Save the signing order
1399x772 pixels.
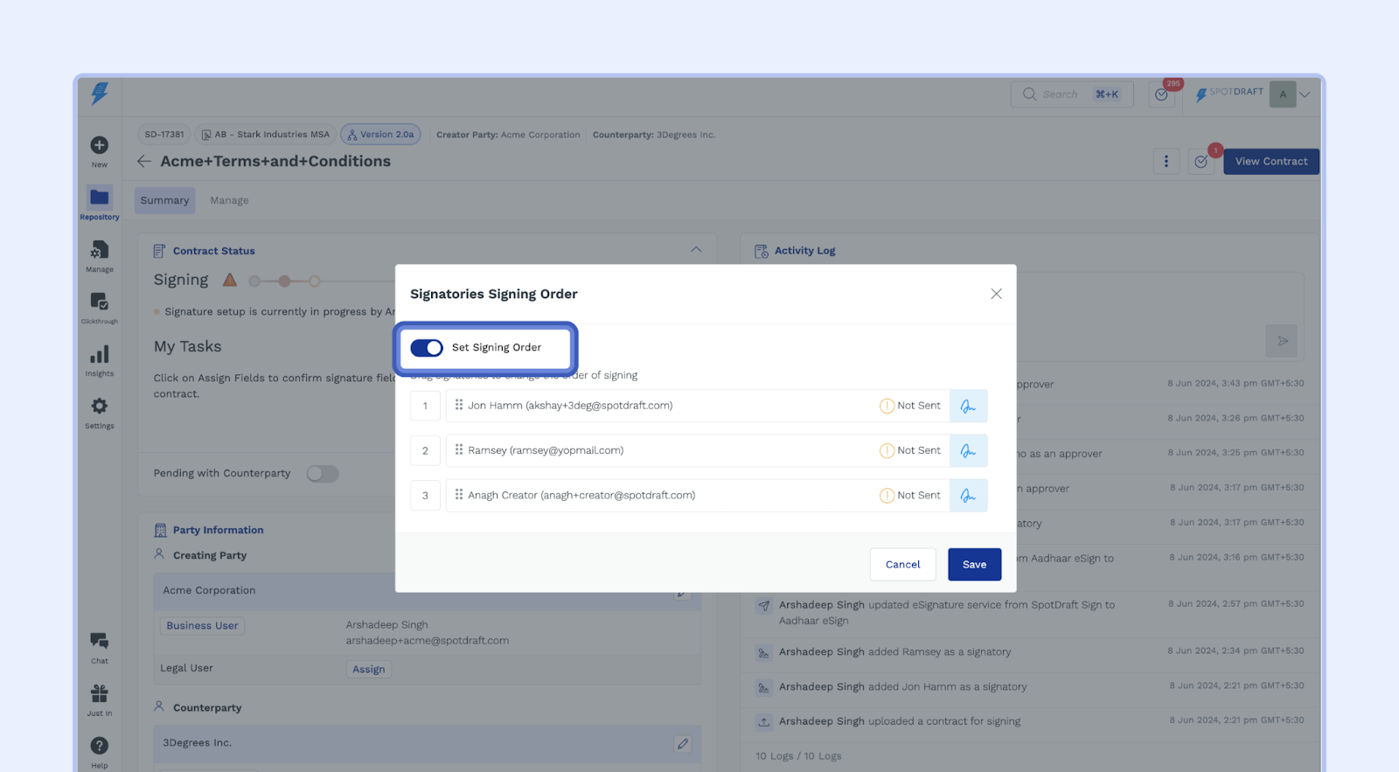(x=974, y=565)
